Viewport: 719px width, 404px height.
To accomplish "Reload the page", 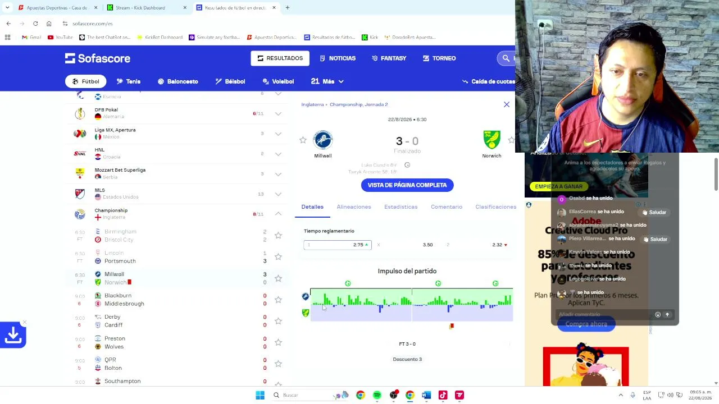I will coord(35,24).
